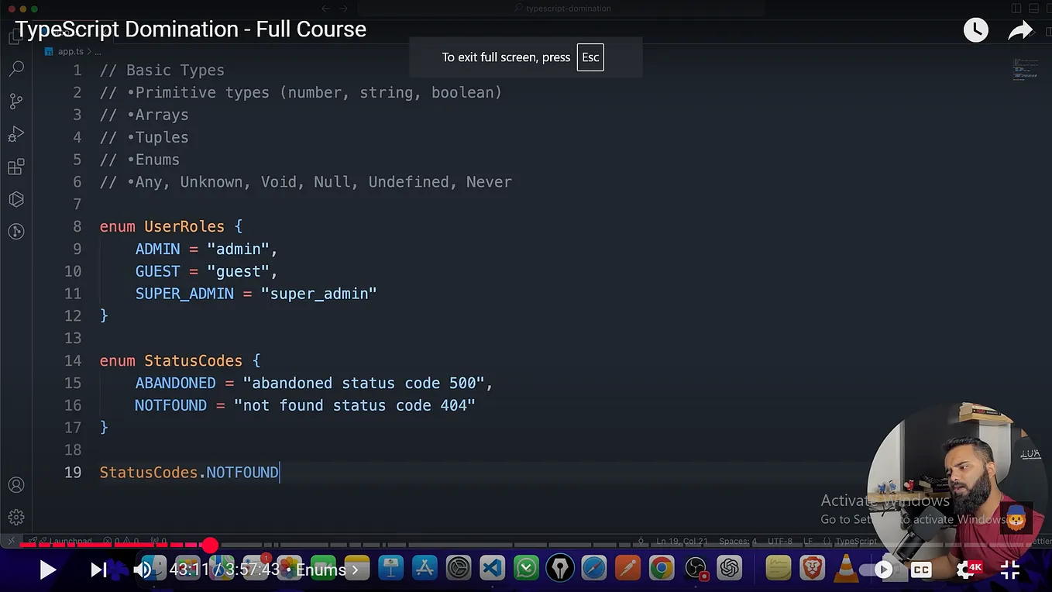The height and width of the screenshot is (592, 1052).
Task: Click NOTFOUND = "not found status code 404"
Action: (x=305, y=405)
